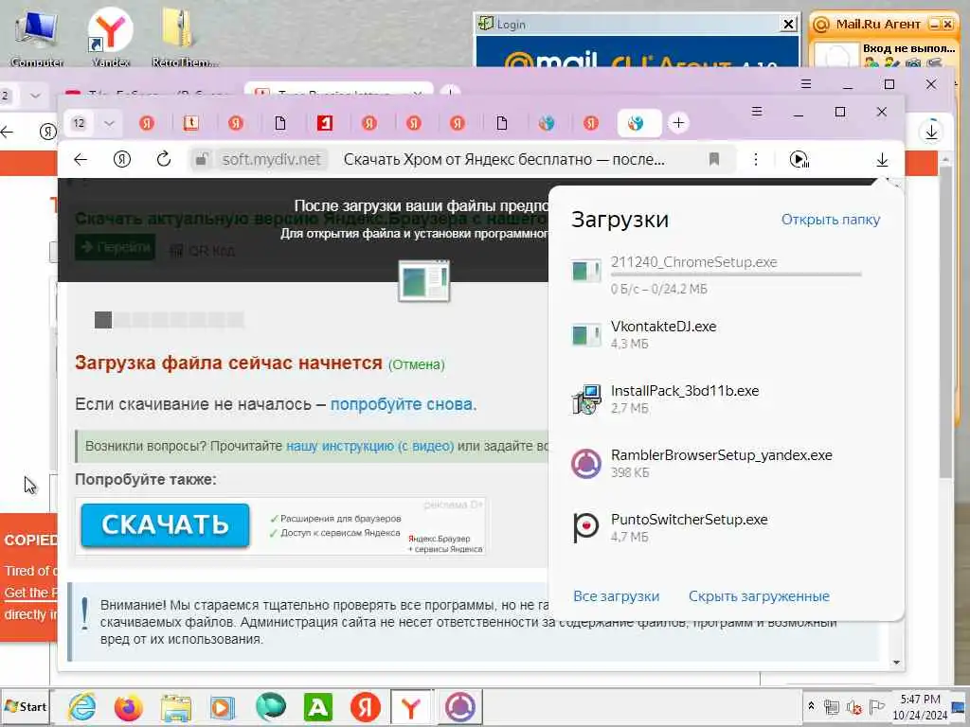
Task: Click the purple Rambler browser taskbar button
Action: 460,707
